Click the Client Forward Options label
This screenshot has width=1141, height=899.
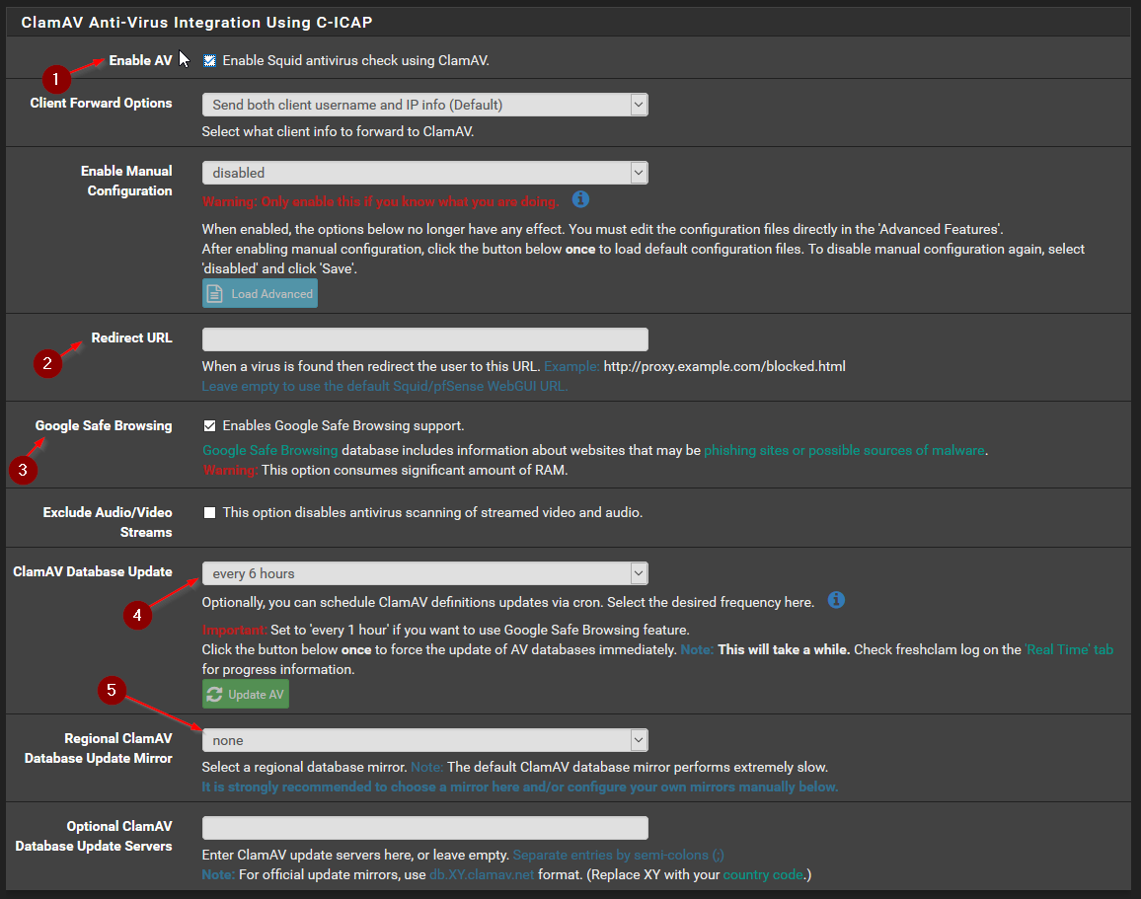101,103
